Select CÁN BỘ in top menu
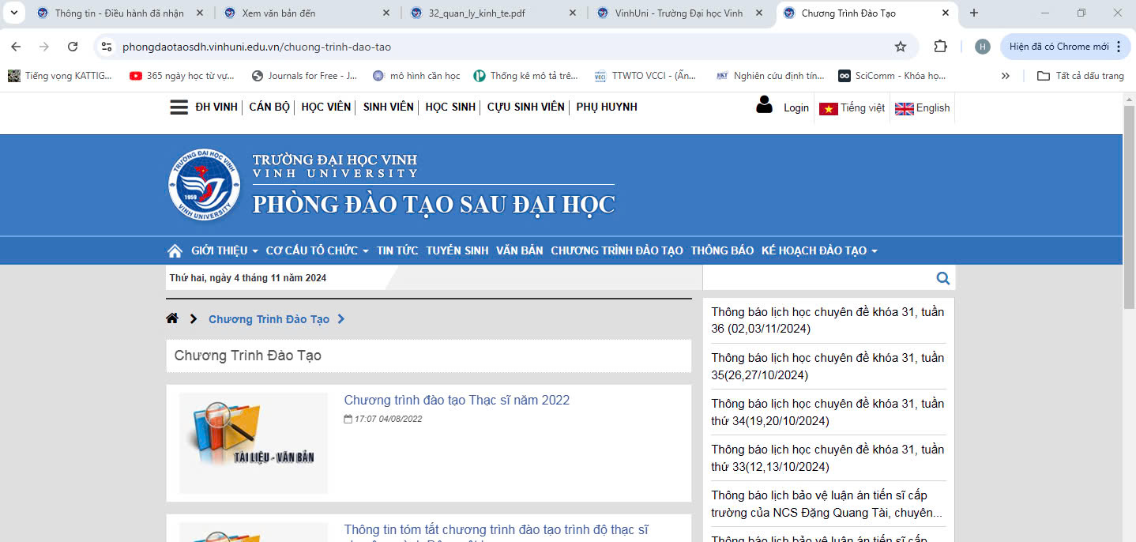This screenshot has width=1136, height=542. (x=269, y=107)
